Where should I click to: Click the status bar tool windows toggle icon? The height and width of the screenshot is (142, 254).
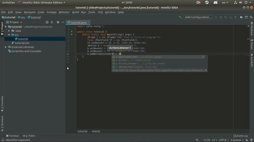tap(3, 140)
